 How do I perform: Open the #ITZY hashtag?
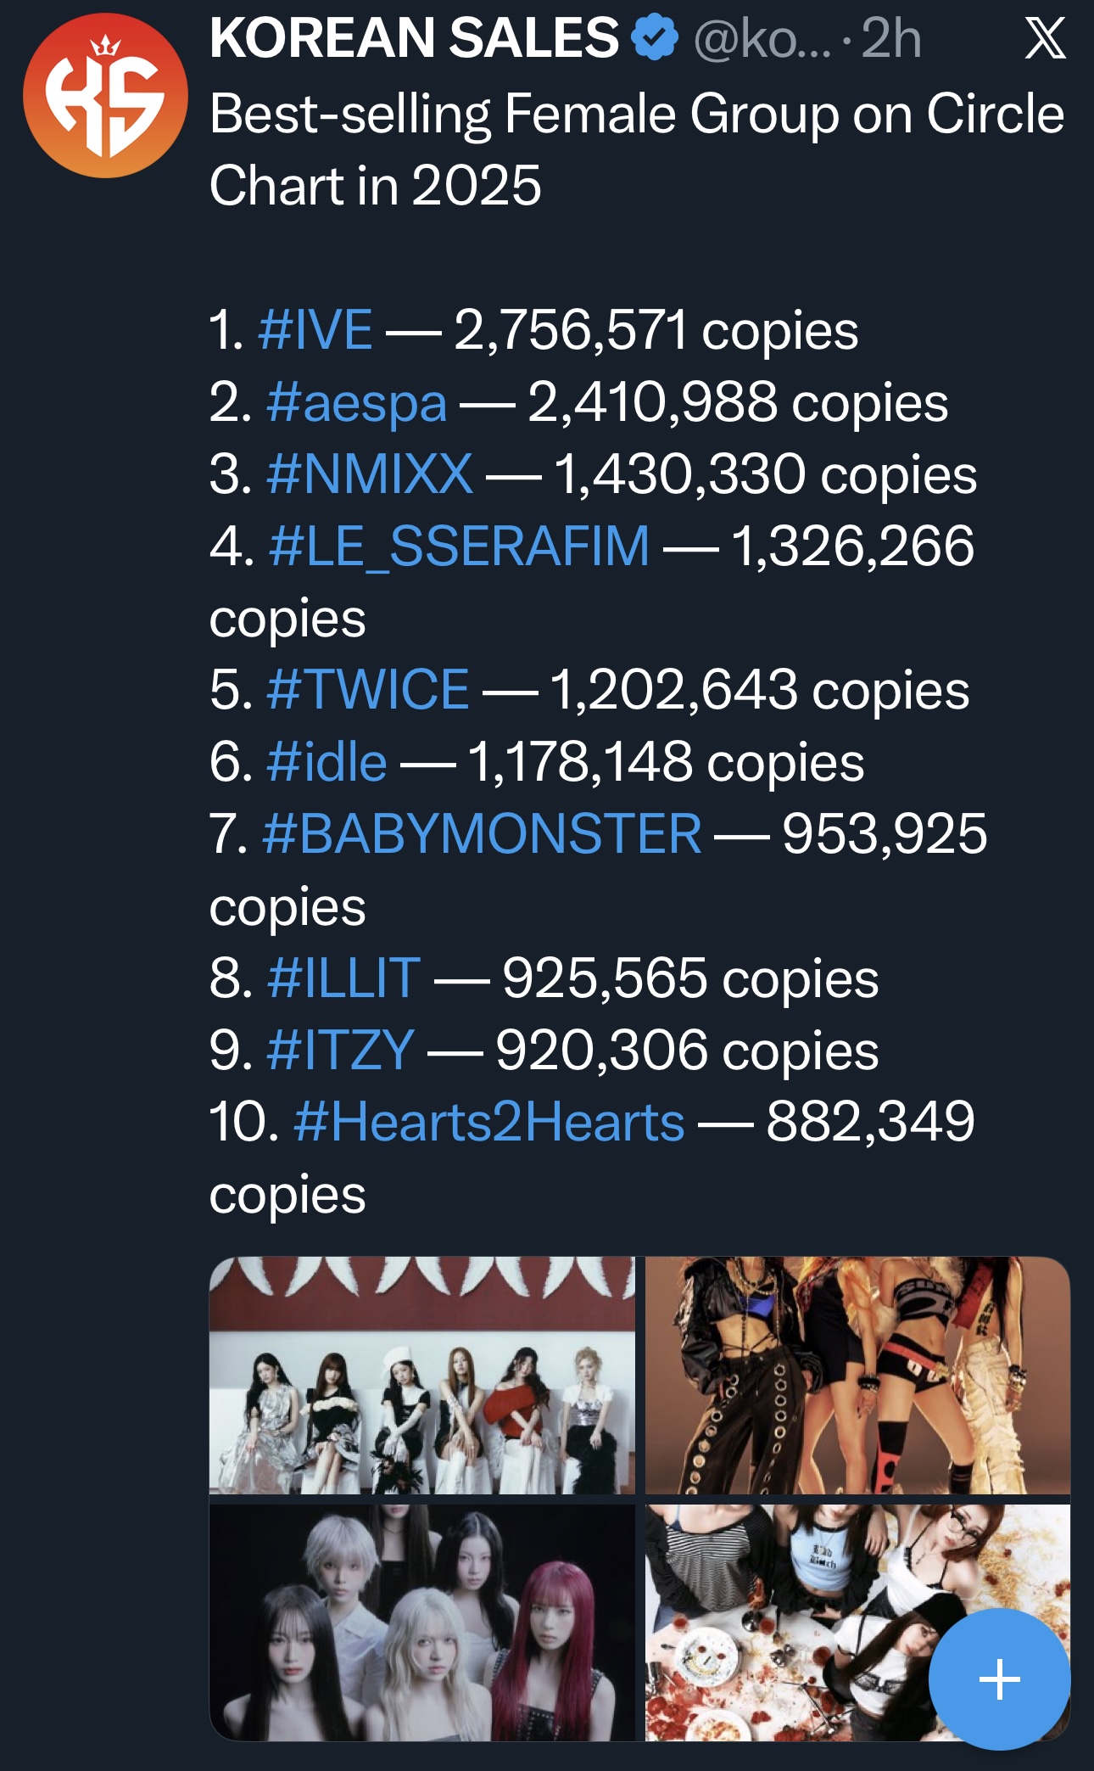pos(340,1050)
